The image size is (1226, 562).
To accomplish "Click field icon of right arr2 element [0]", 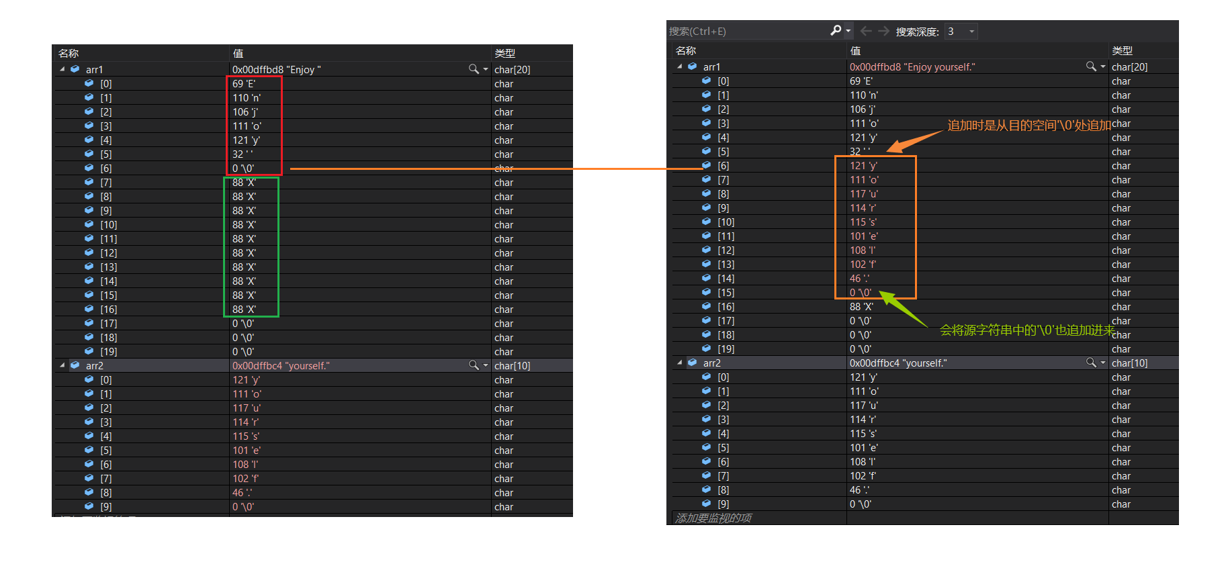I will (706, 377).
